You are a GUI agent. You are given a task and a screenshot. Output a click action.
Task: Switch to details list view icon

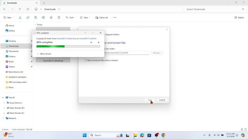tap(242, 129)
